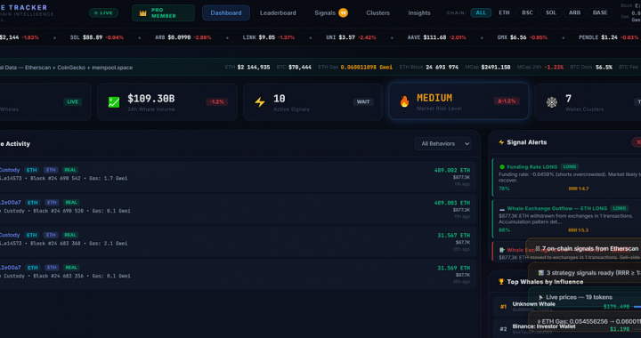The width and height of the screenshot is (641, 338).
Task: Open the 409.002 ETH transaction row
Action: pyautogui.click(x=238, y=176)
